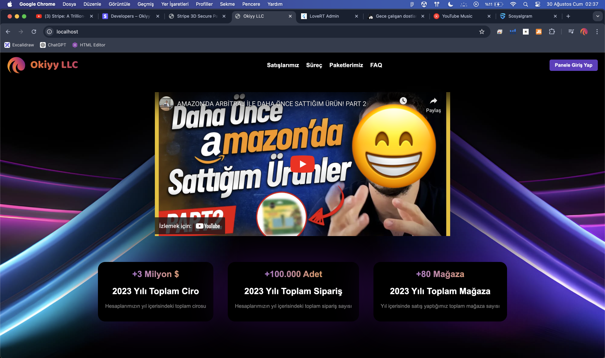
Task: Open the Geçmiş menu
Action: click(x=145, y=4)
